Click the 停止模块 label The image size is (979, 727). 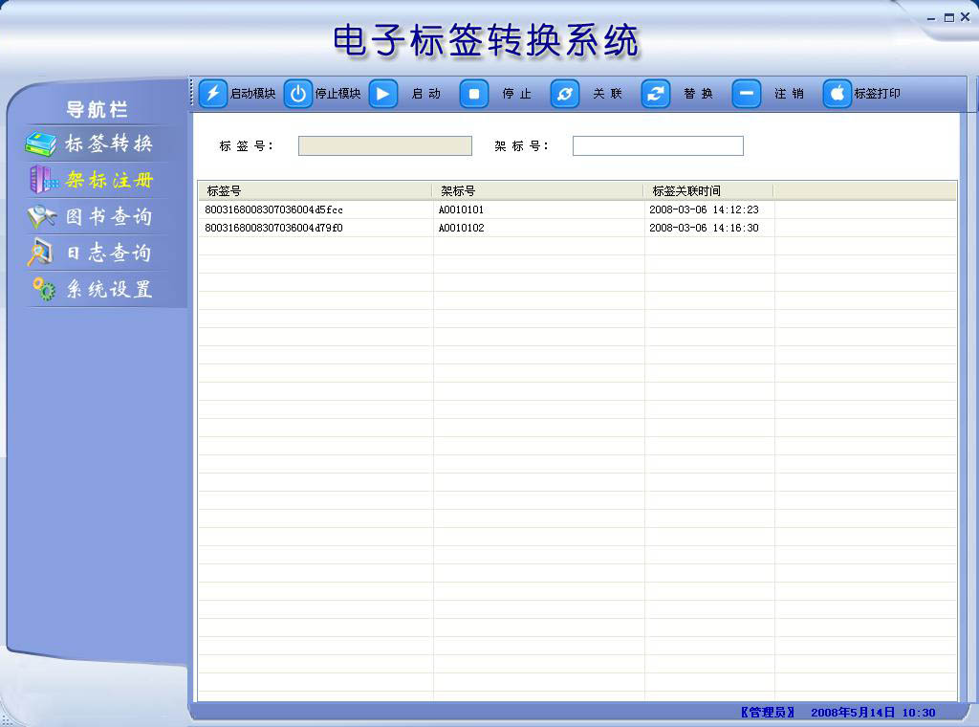click(x=337, y=94)
